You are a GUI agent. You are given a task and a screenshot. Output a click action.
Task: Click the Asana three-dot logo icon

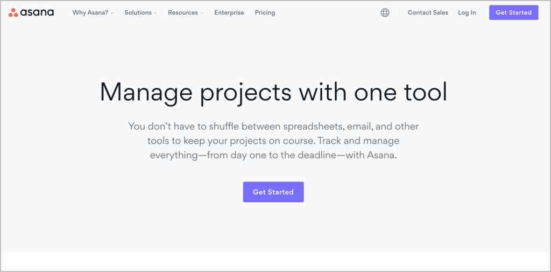pos(13,12)
